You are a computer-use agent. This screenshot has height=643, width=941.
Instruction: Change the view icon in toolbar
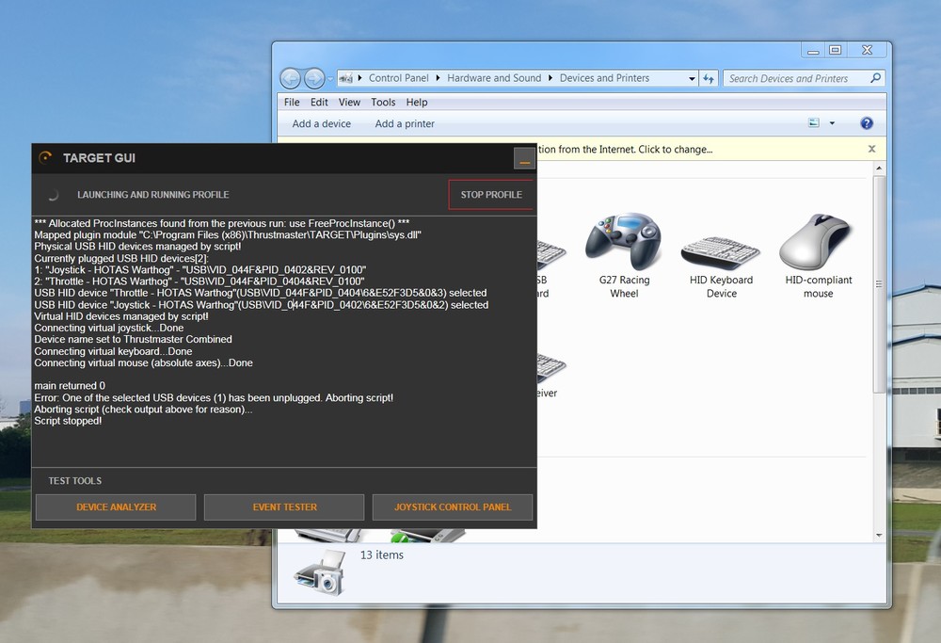tap(813, 123)
